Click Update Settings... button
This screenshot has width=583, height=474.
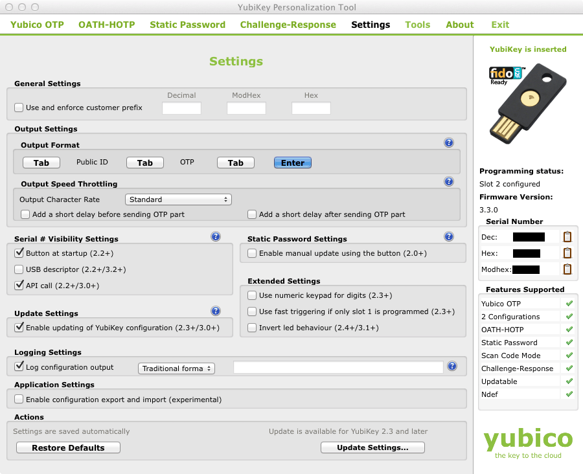(372, 447)
